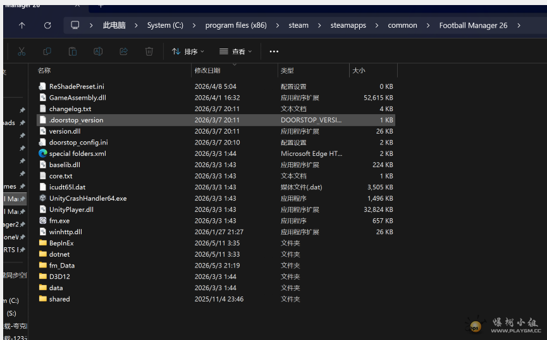Viewport: 547px width, 340px height.
Task: Expand chevron after program files (x86) breadcrumb
Action: pyautogui.click(x=278, y=25)
